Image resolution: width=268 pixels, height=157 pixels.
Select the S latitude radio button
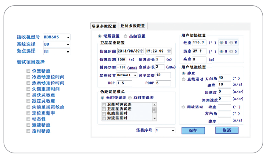[x=231, y=51]
